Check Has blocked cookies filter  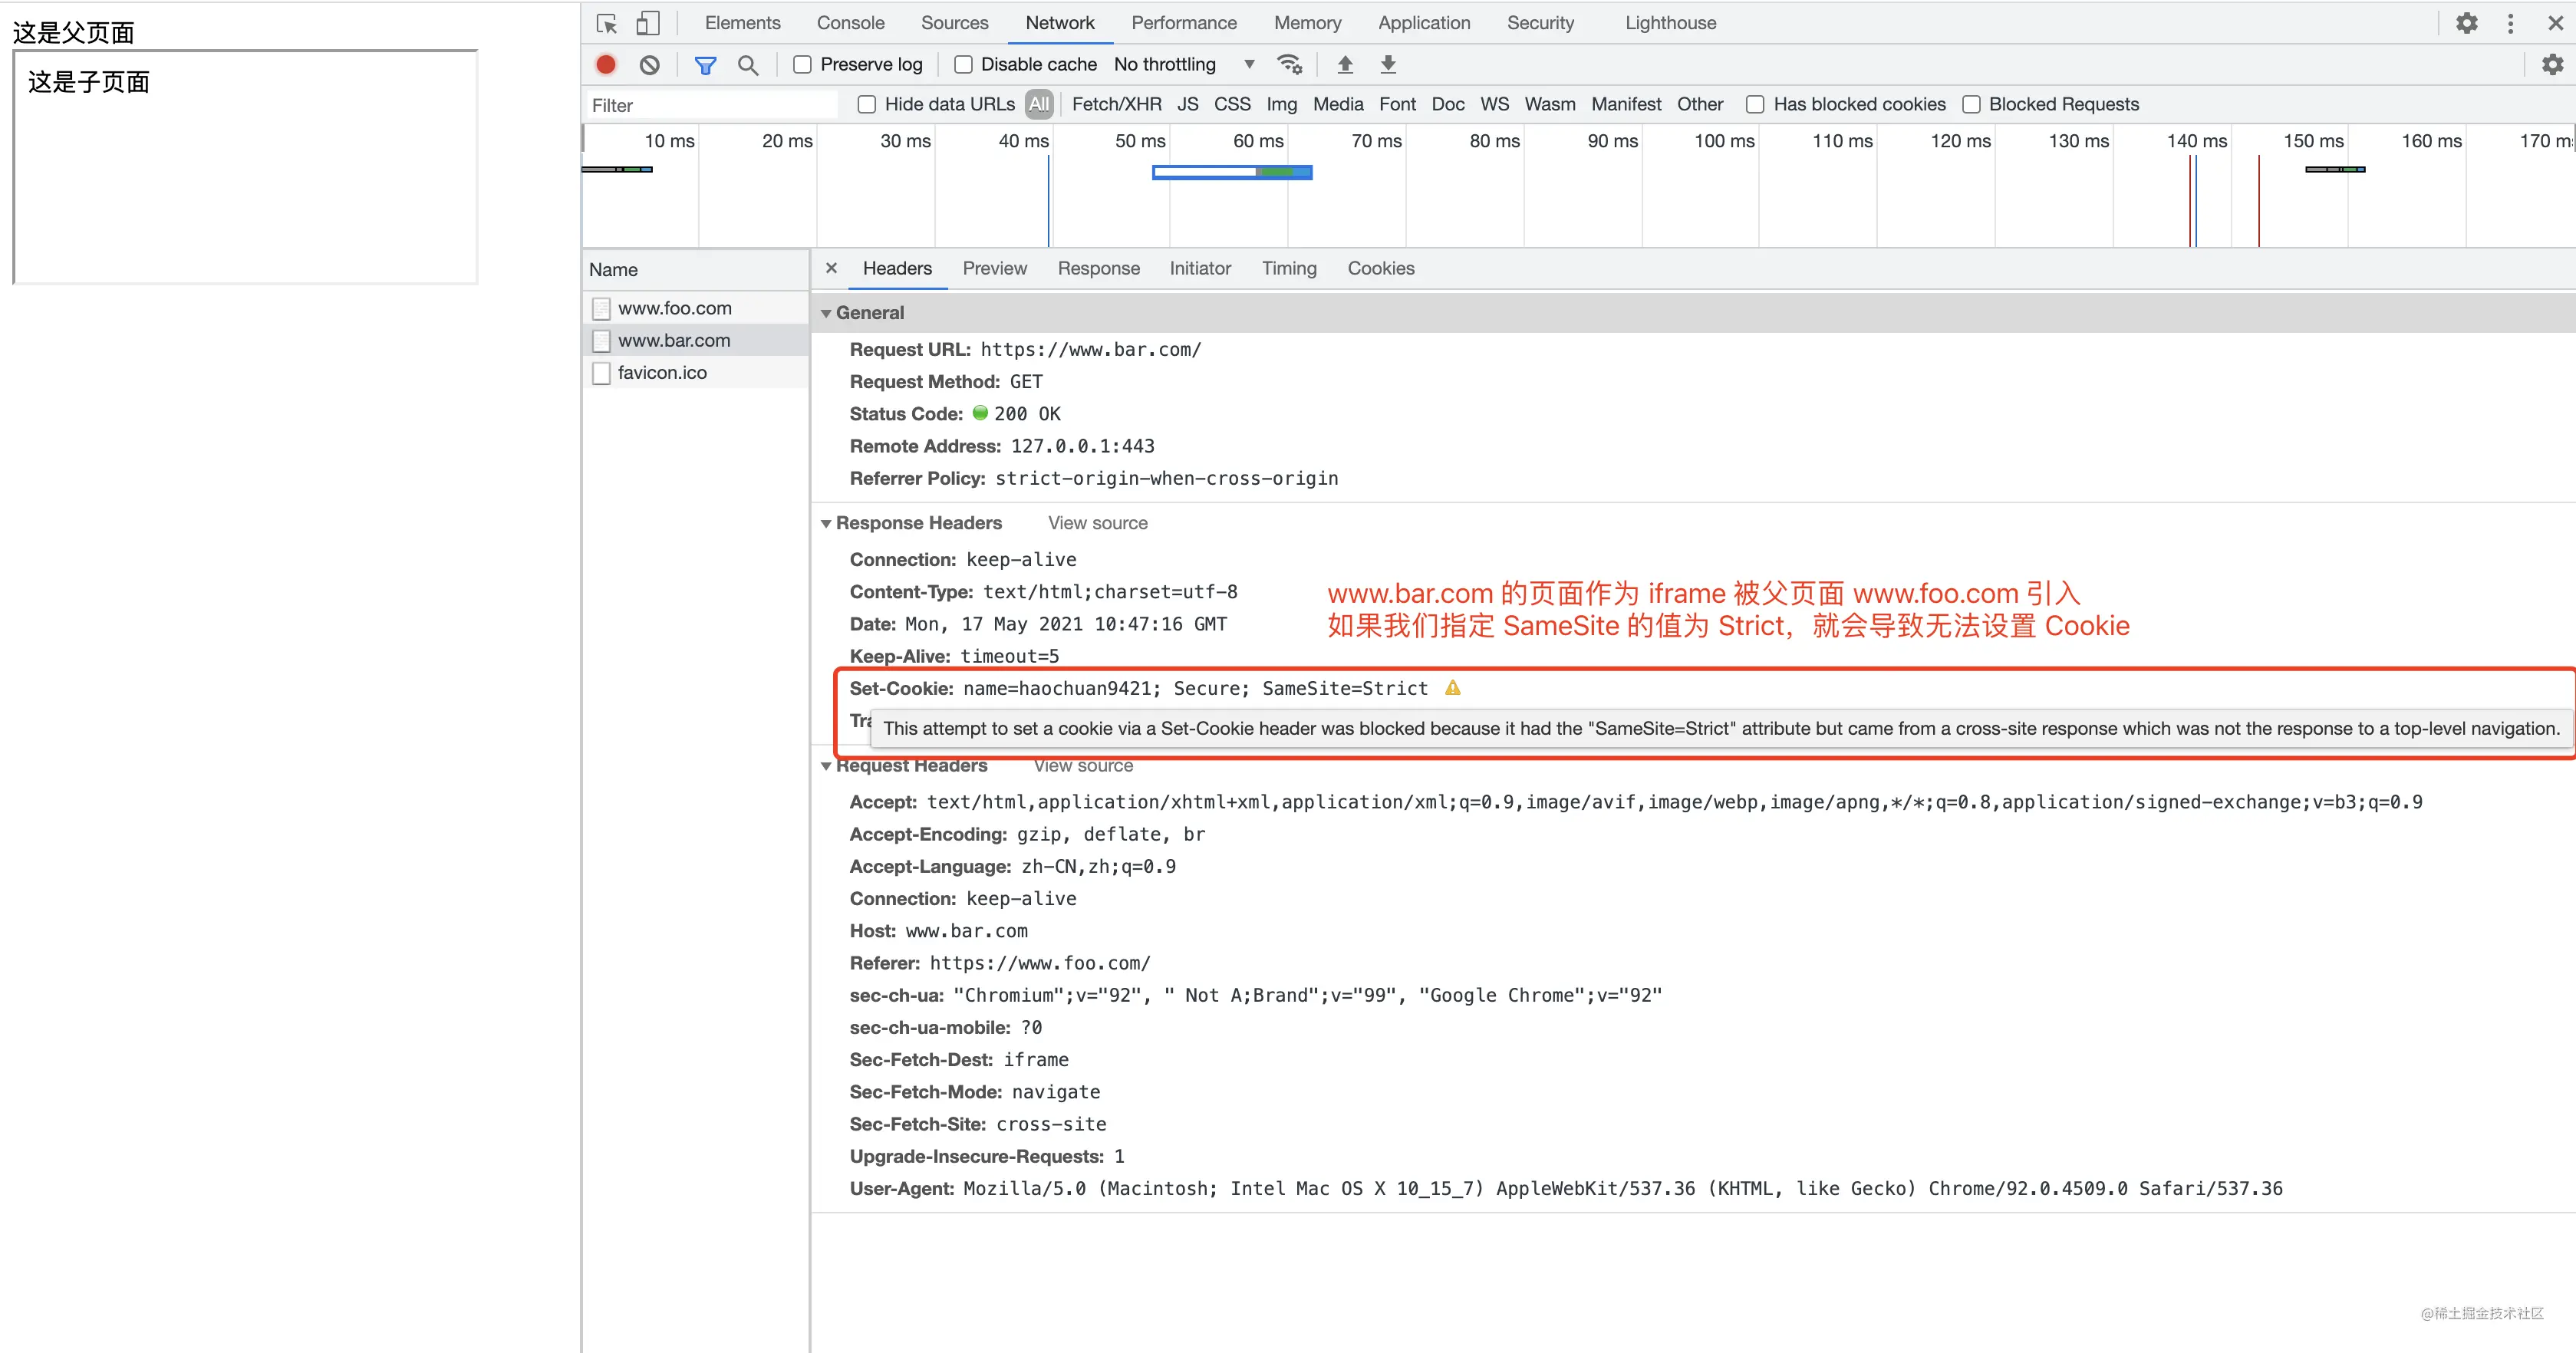1755,104
